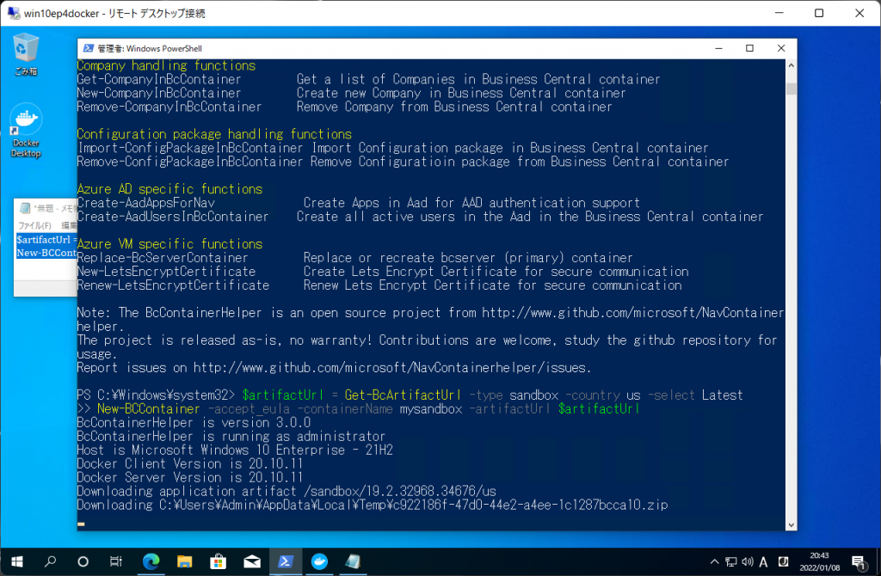The height and width of the screenshot is (576, 881).
Task: Click 'New-CompanyInBcContainer' in PowerShell output
Action: click(x=159, y=93)
